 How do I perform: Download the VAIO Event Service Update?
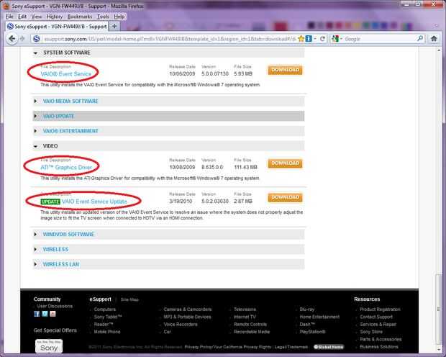click(x=285, y=198)
